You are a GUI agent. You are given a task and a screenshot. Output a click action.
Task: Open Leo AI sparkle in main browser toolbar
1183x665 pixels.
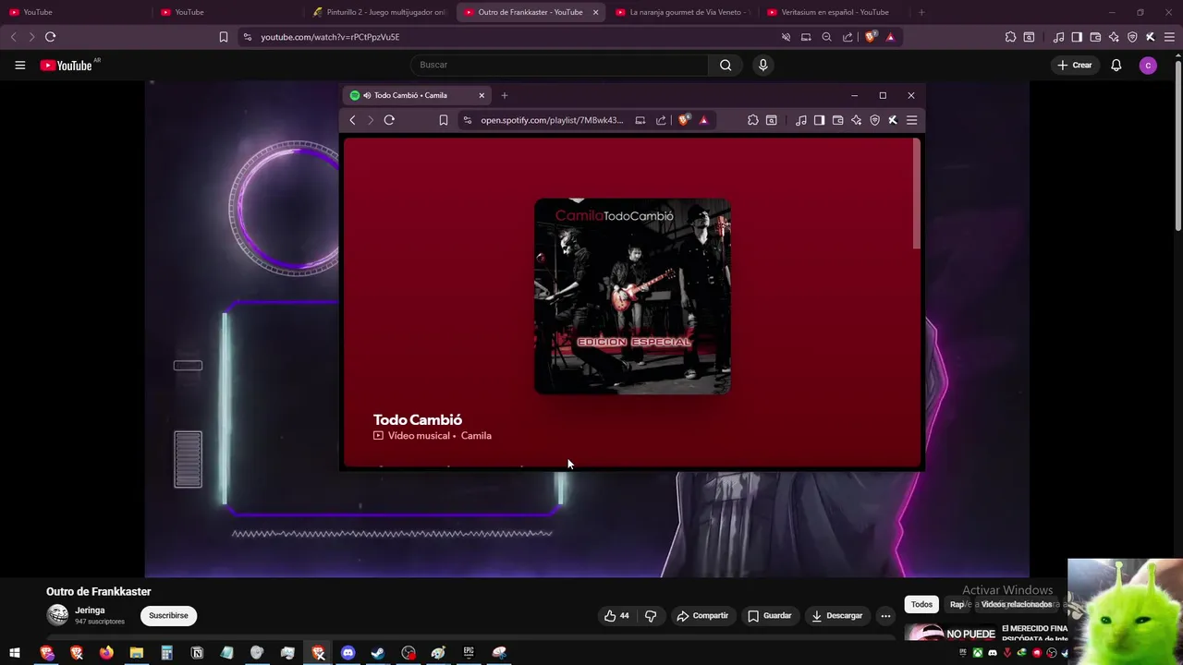(1114, 37)
